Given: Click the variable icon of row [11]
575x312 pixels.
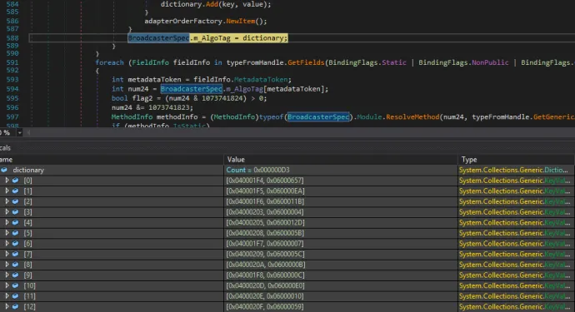Looking at the screenshot, I should tap(15, 296).
